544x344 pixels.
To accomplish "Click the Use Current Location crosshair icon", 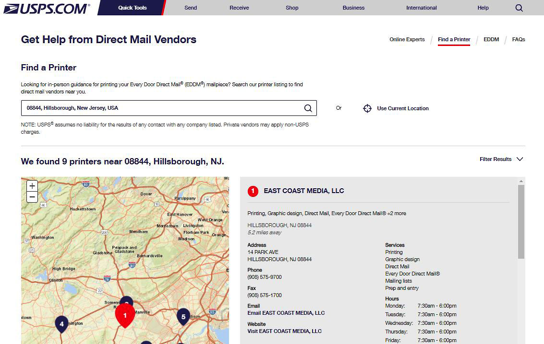I will 367,108.
